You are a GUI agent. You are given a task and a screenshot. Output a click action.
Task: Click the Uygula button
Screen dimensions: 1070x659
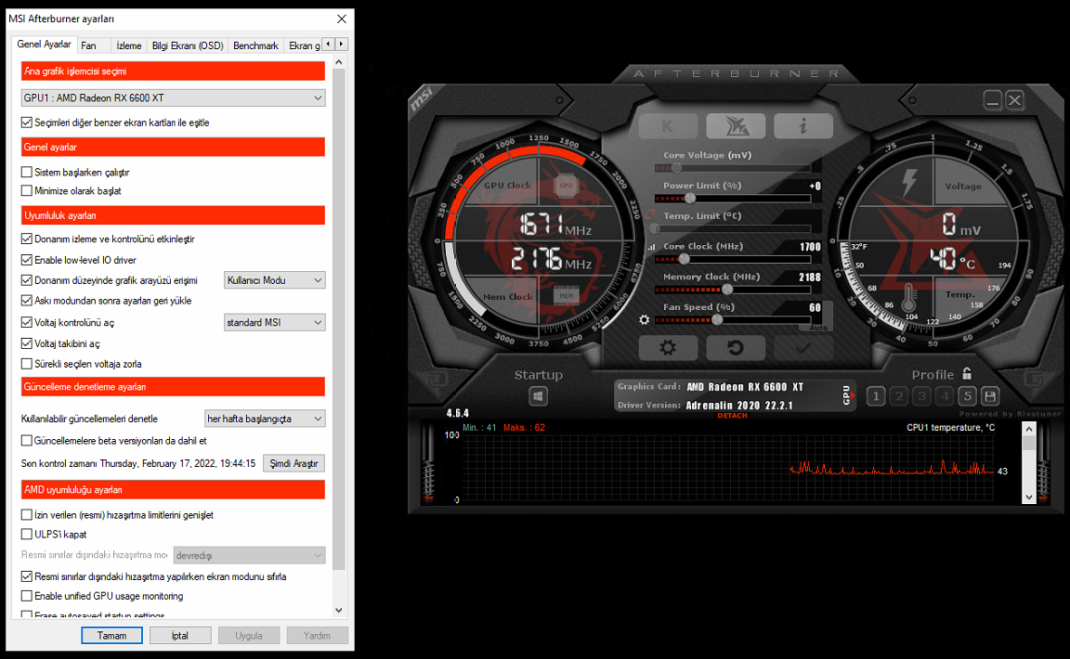pos(249,635)
